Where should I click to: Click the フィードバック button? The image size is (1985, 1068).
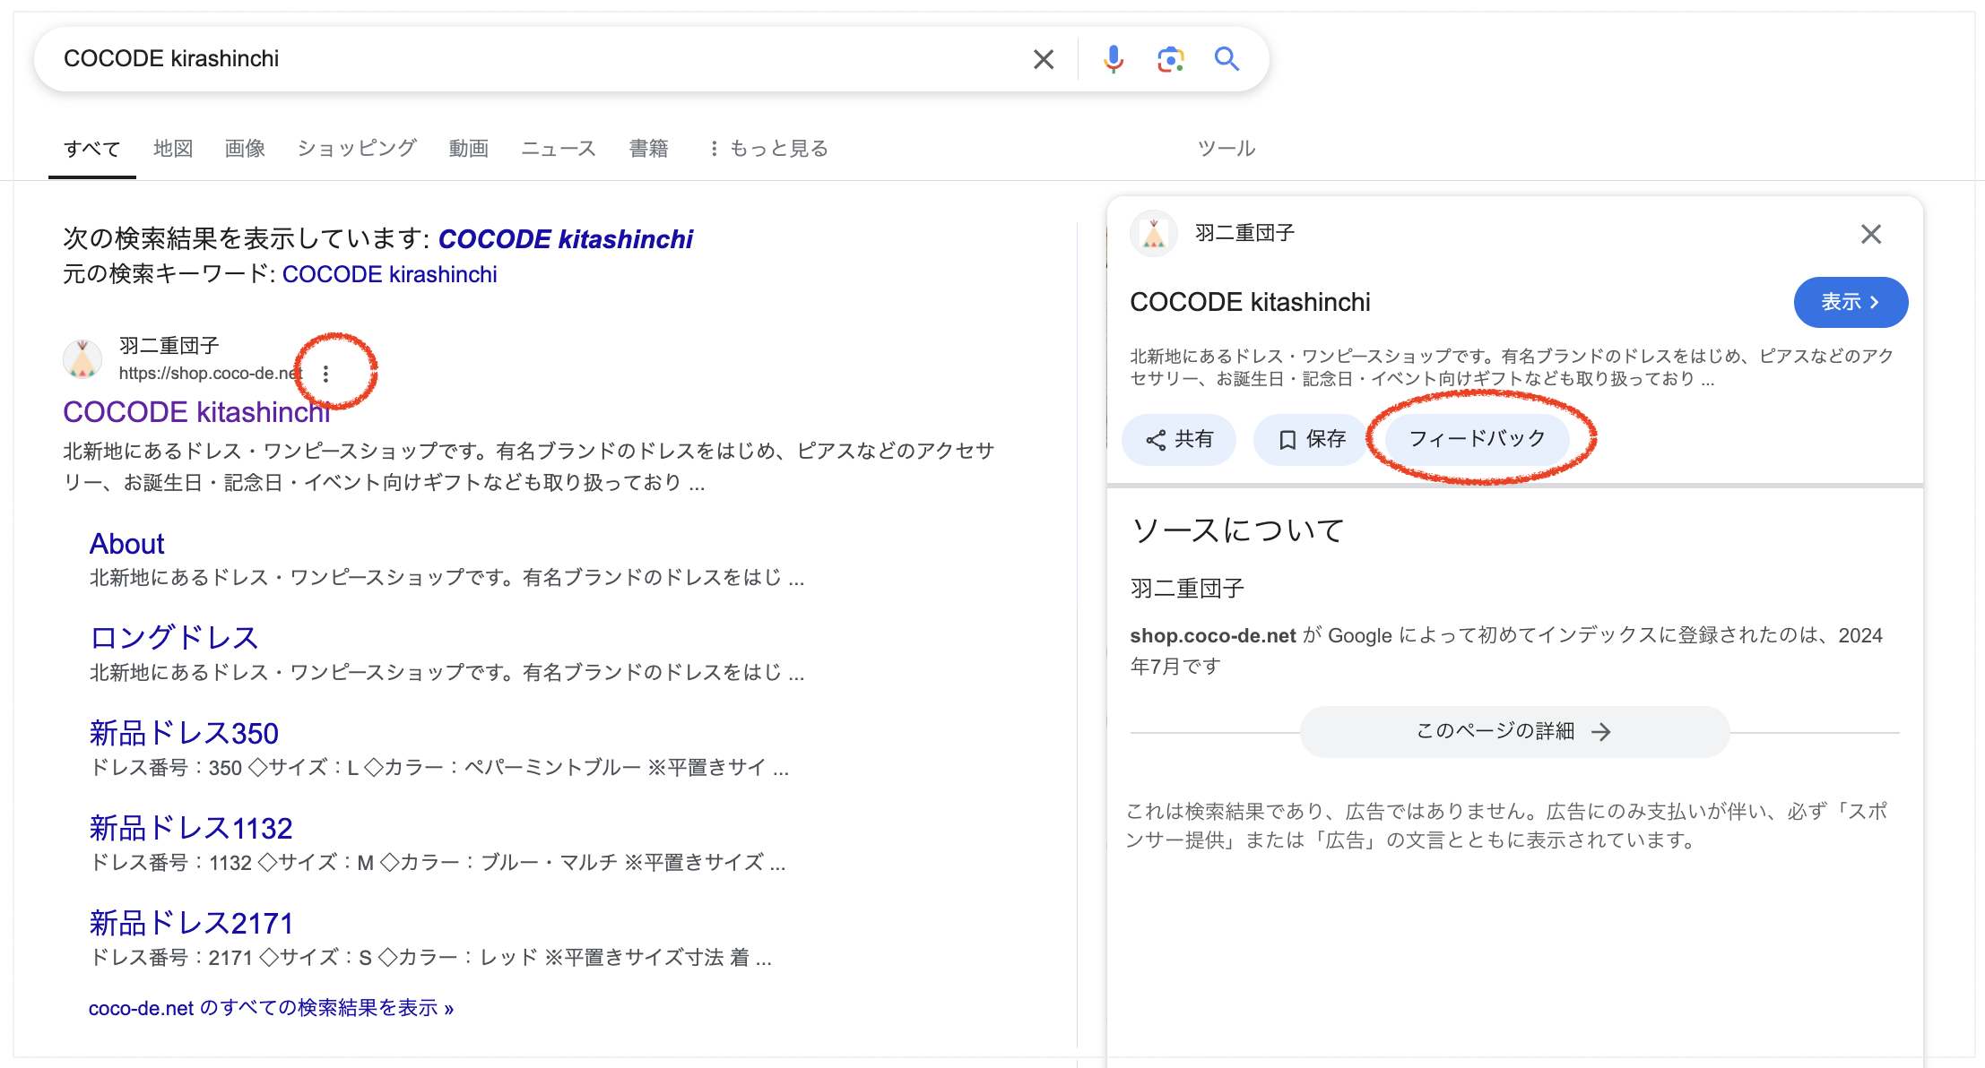[1477, 439]
